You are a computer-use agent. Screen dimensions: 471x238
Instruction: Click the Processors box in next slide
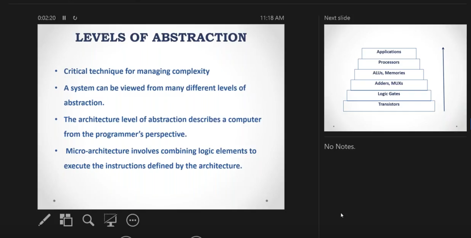[x=389, y=63]
